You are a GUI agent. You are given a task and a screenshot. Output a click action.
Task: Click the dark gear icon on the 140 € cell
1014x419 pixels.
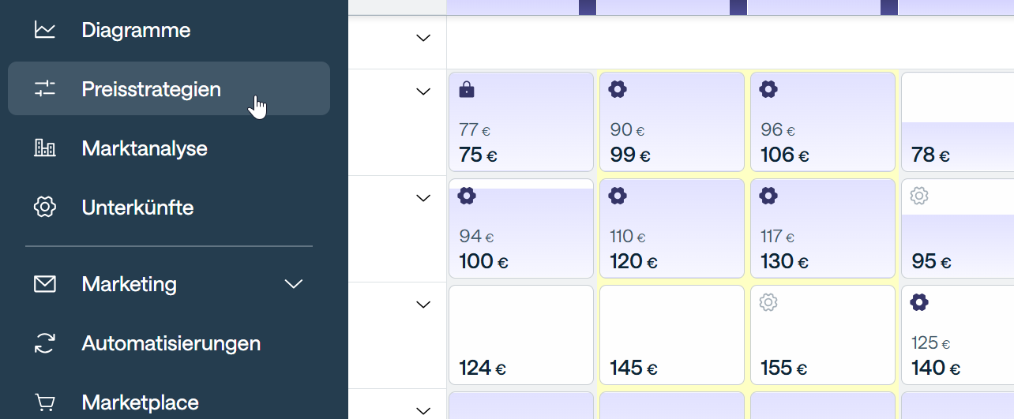pyautogui.click(x=918, y=302)
